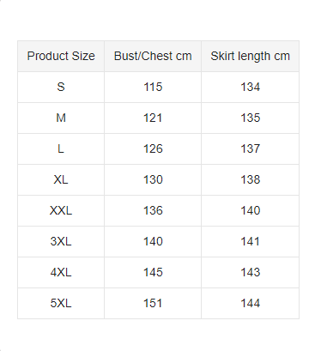The height and width of the screenshot is (351, 315).
Task: Select the XXL size cell
Action: [61, 210]
